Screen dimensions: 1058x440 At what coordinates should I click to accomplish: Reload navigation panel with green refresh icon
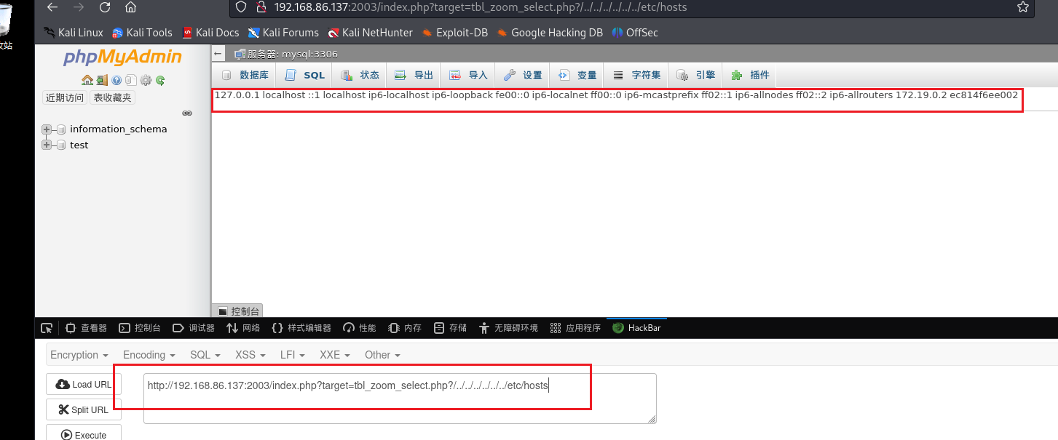click(x=160, y=80)
